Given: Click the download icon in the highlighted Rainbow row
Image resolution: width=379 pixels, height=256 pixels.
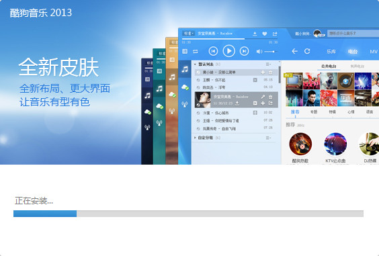Looking at the screenshot, I should 237,103.
